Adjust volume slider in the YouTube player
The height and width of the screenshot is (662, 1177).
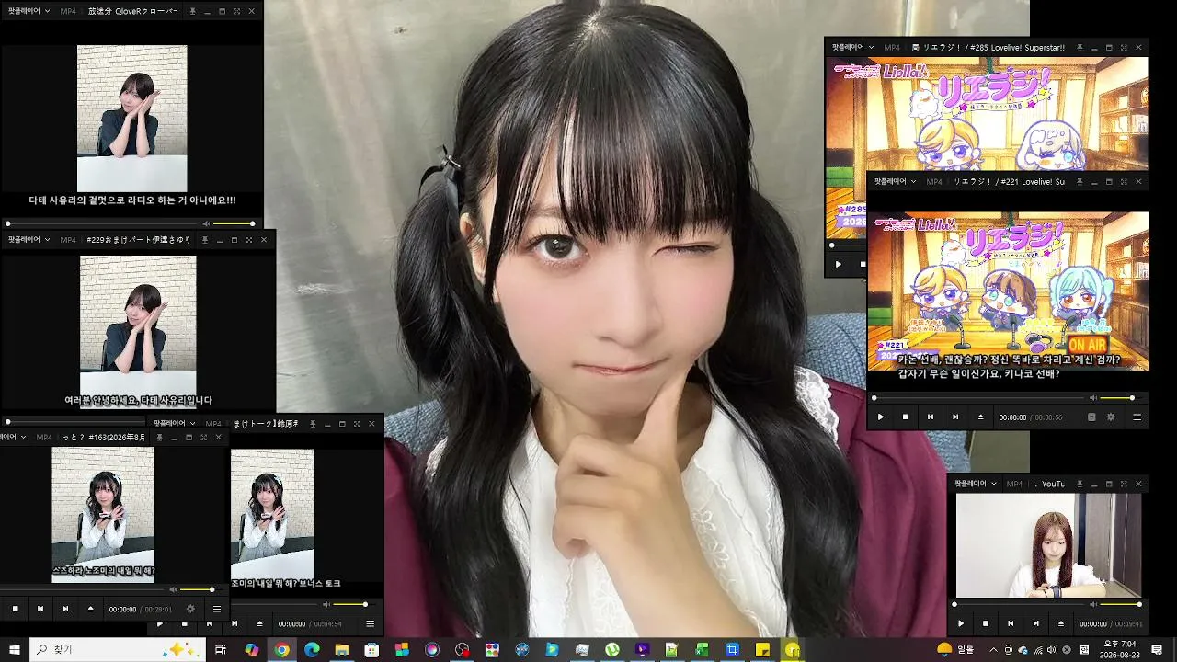(1121, 604)
